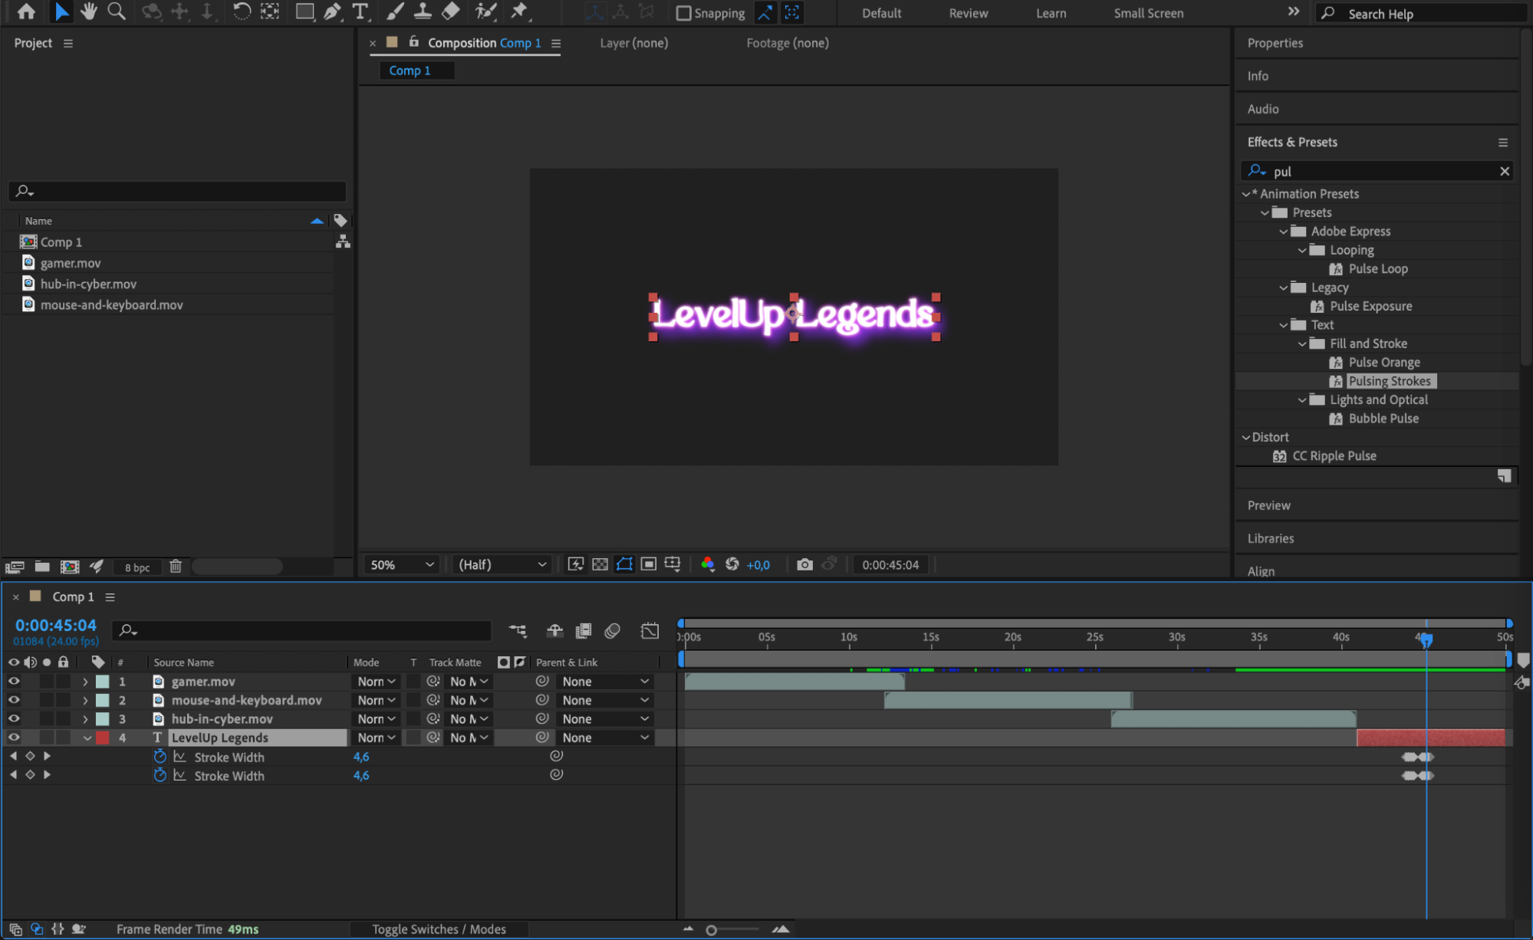Open the (Half) resolution dropdown
Screen dimensions: 1533x940
502,565
